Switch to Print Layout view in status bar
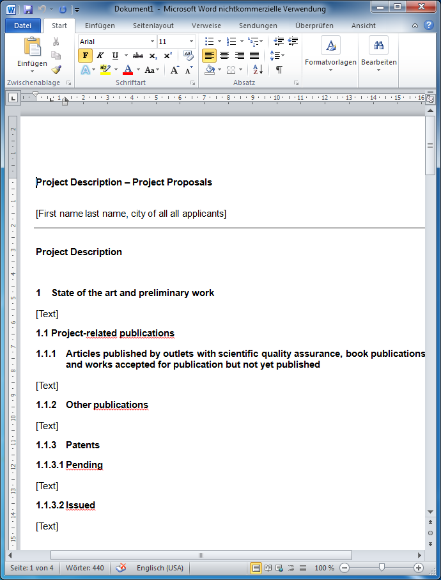 [256, 568]
